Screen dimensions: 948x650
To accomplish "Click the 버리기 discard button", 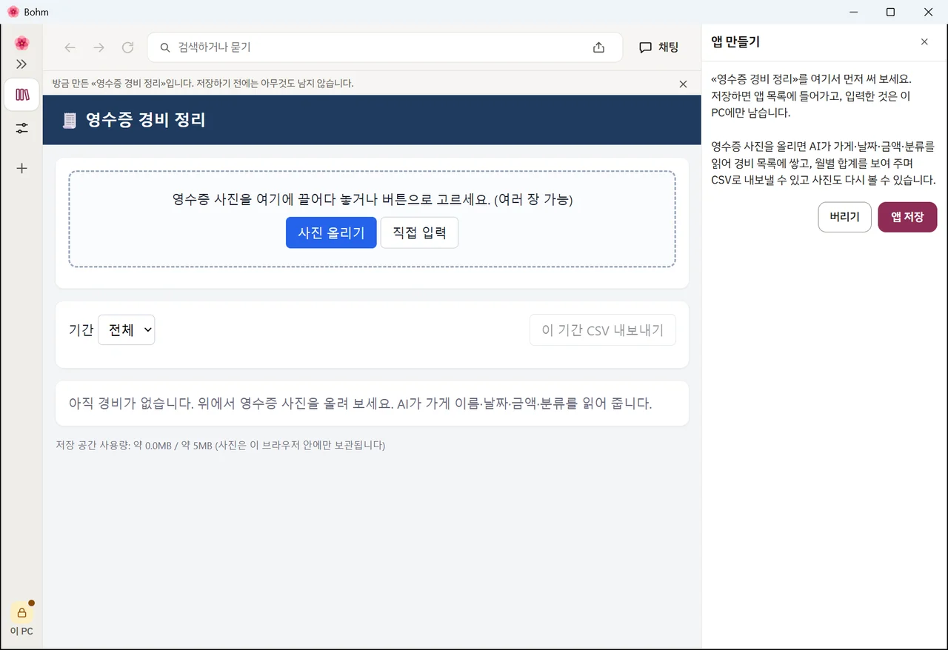I will [844, 217].
